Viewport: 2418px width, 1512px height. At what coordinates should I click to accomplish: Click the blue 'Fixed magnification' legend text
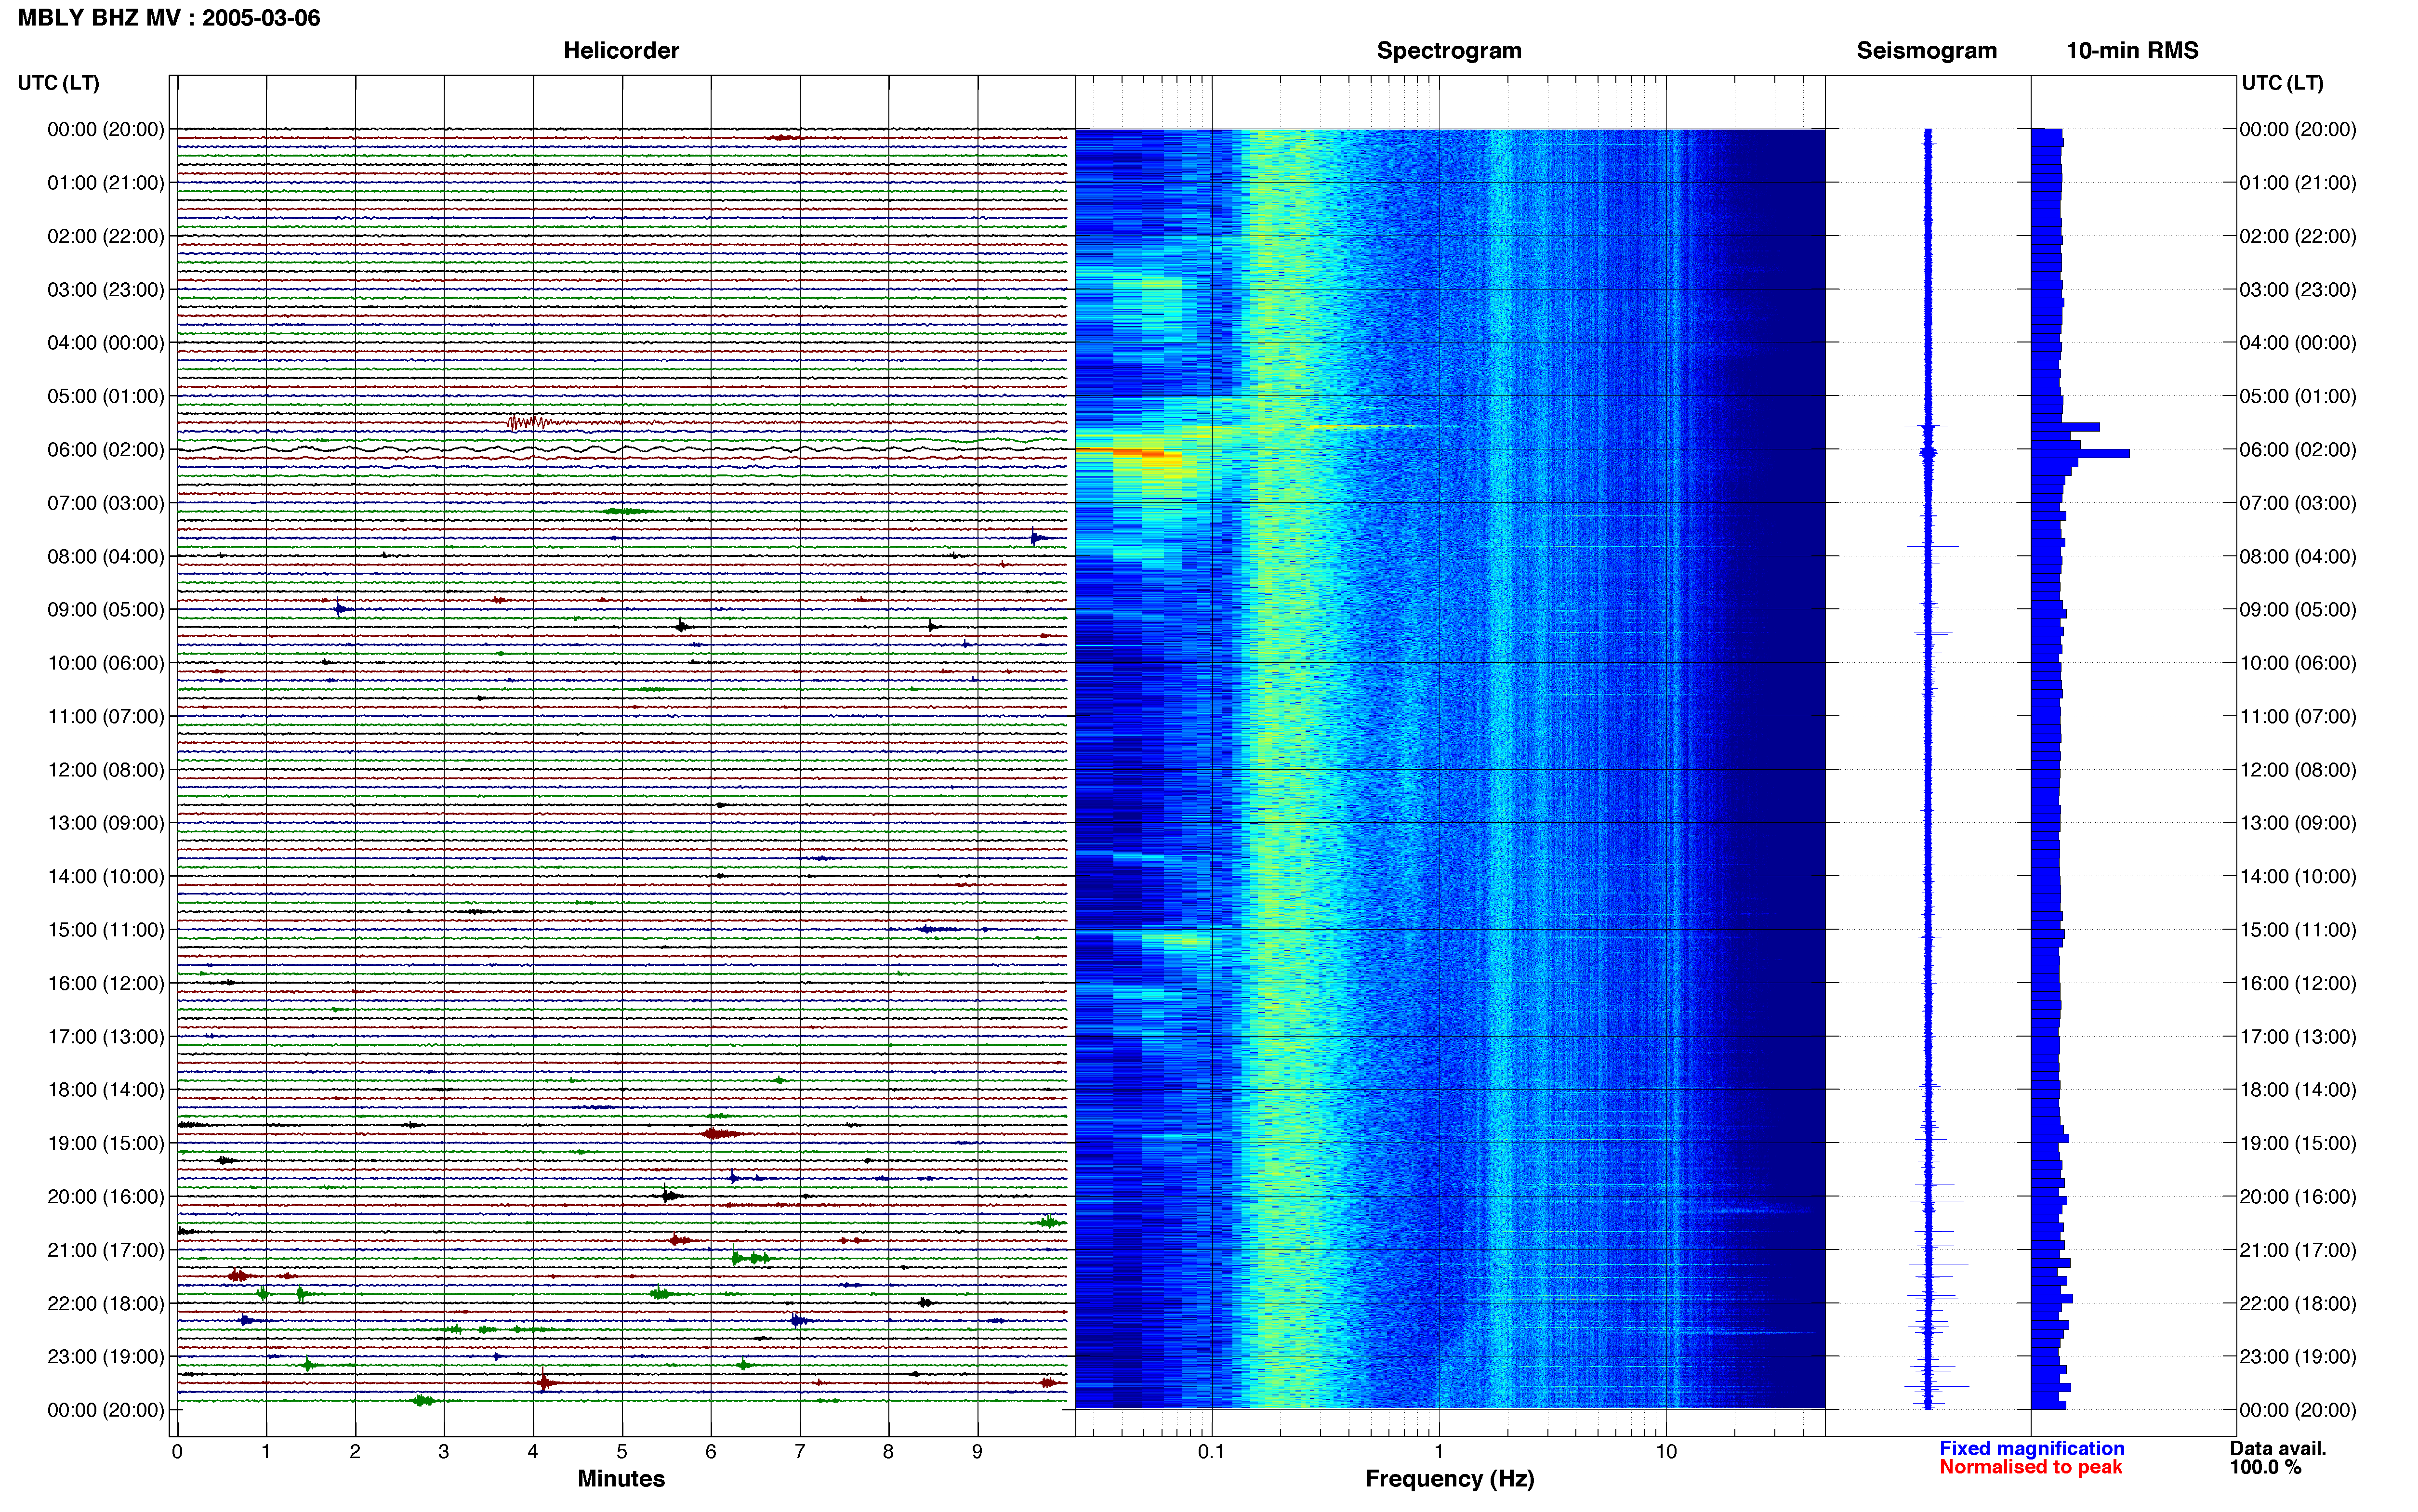tap(2031, 1448)
